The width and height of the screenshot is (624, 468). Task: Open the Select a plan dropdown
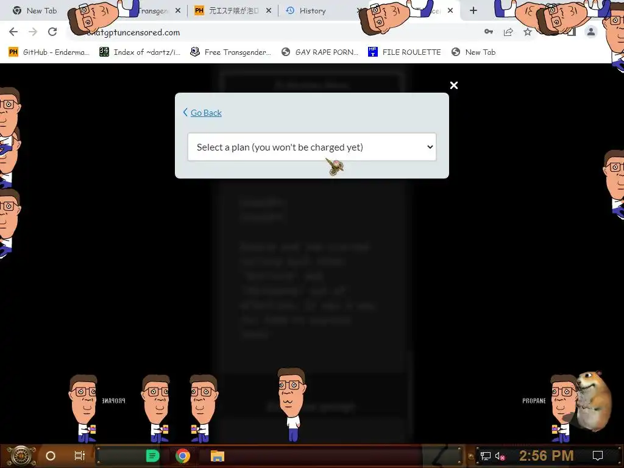(312, 147)
